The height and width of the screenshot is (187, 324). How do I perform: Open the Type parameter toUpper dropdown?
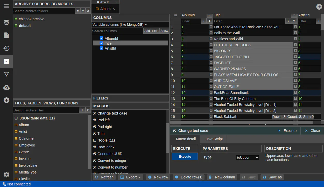[x=247, y=157]
